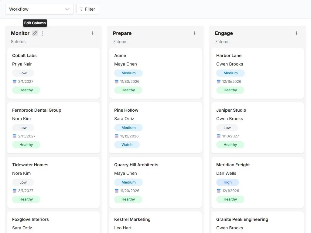Open the Fernbrook Dental Group card
The image size is (311, 233).
(53, 128)
